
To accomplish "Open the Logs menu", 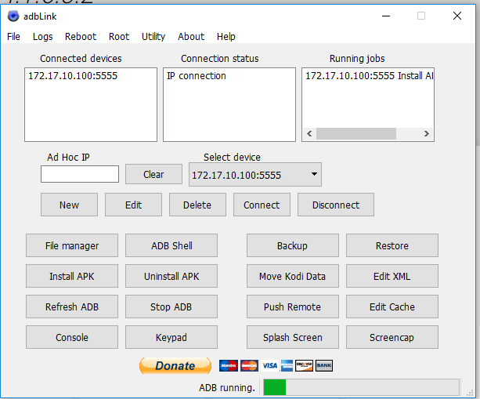I will click(42, 37).
